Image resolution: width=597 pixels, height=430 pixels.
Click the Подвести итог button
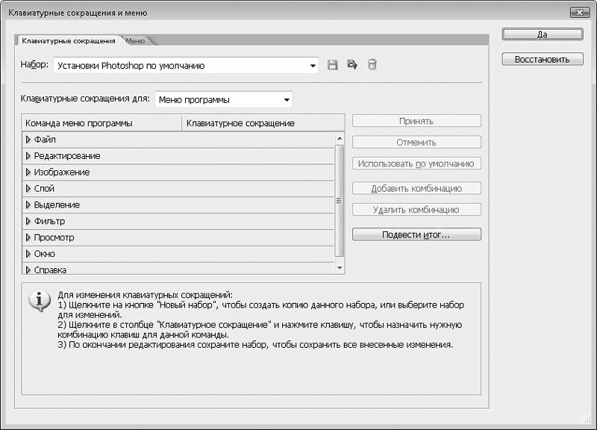pos(416,234)
